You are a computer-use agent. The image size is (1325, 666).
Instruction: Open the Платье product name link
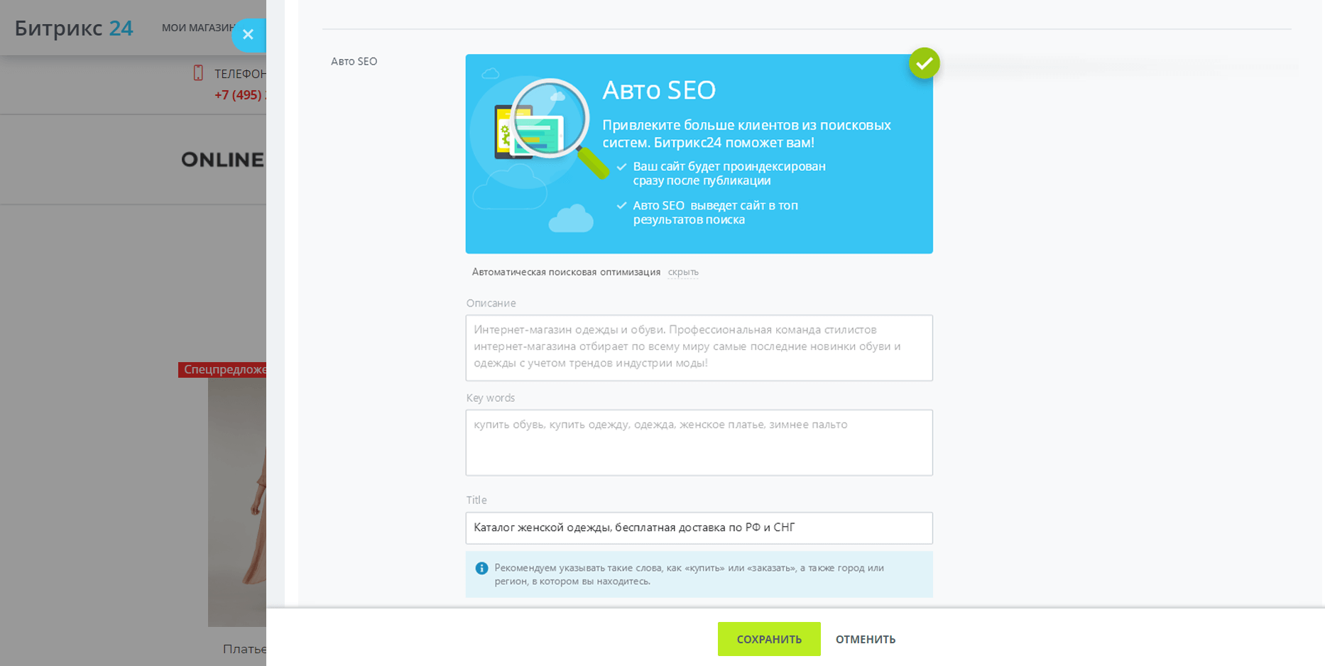[244, 649]
